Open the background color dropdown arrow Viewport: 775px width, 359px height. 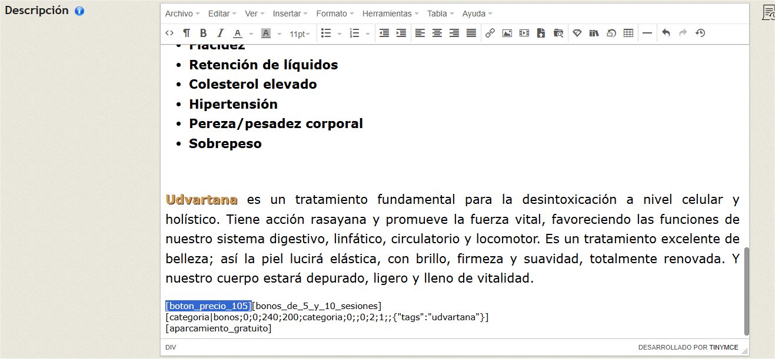[x=280, y=33]
